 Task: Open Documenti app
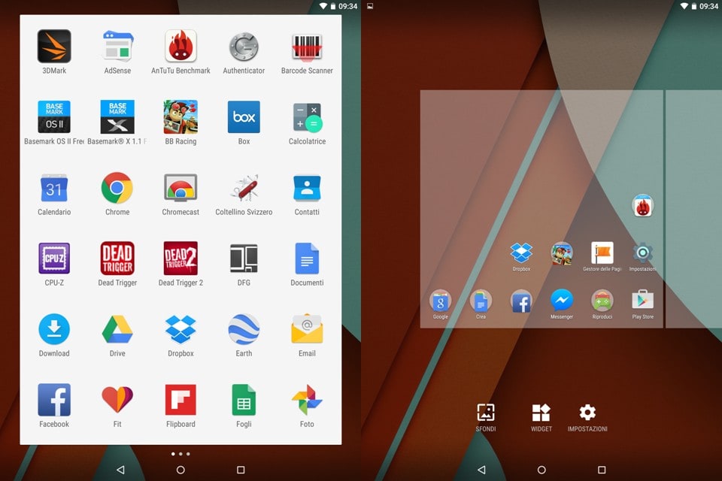(307, 259)
